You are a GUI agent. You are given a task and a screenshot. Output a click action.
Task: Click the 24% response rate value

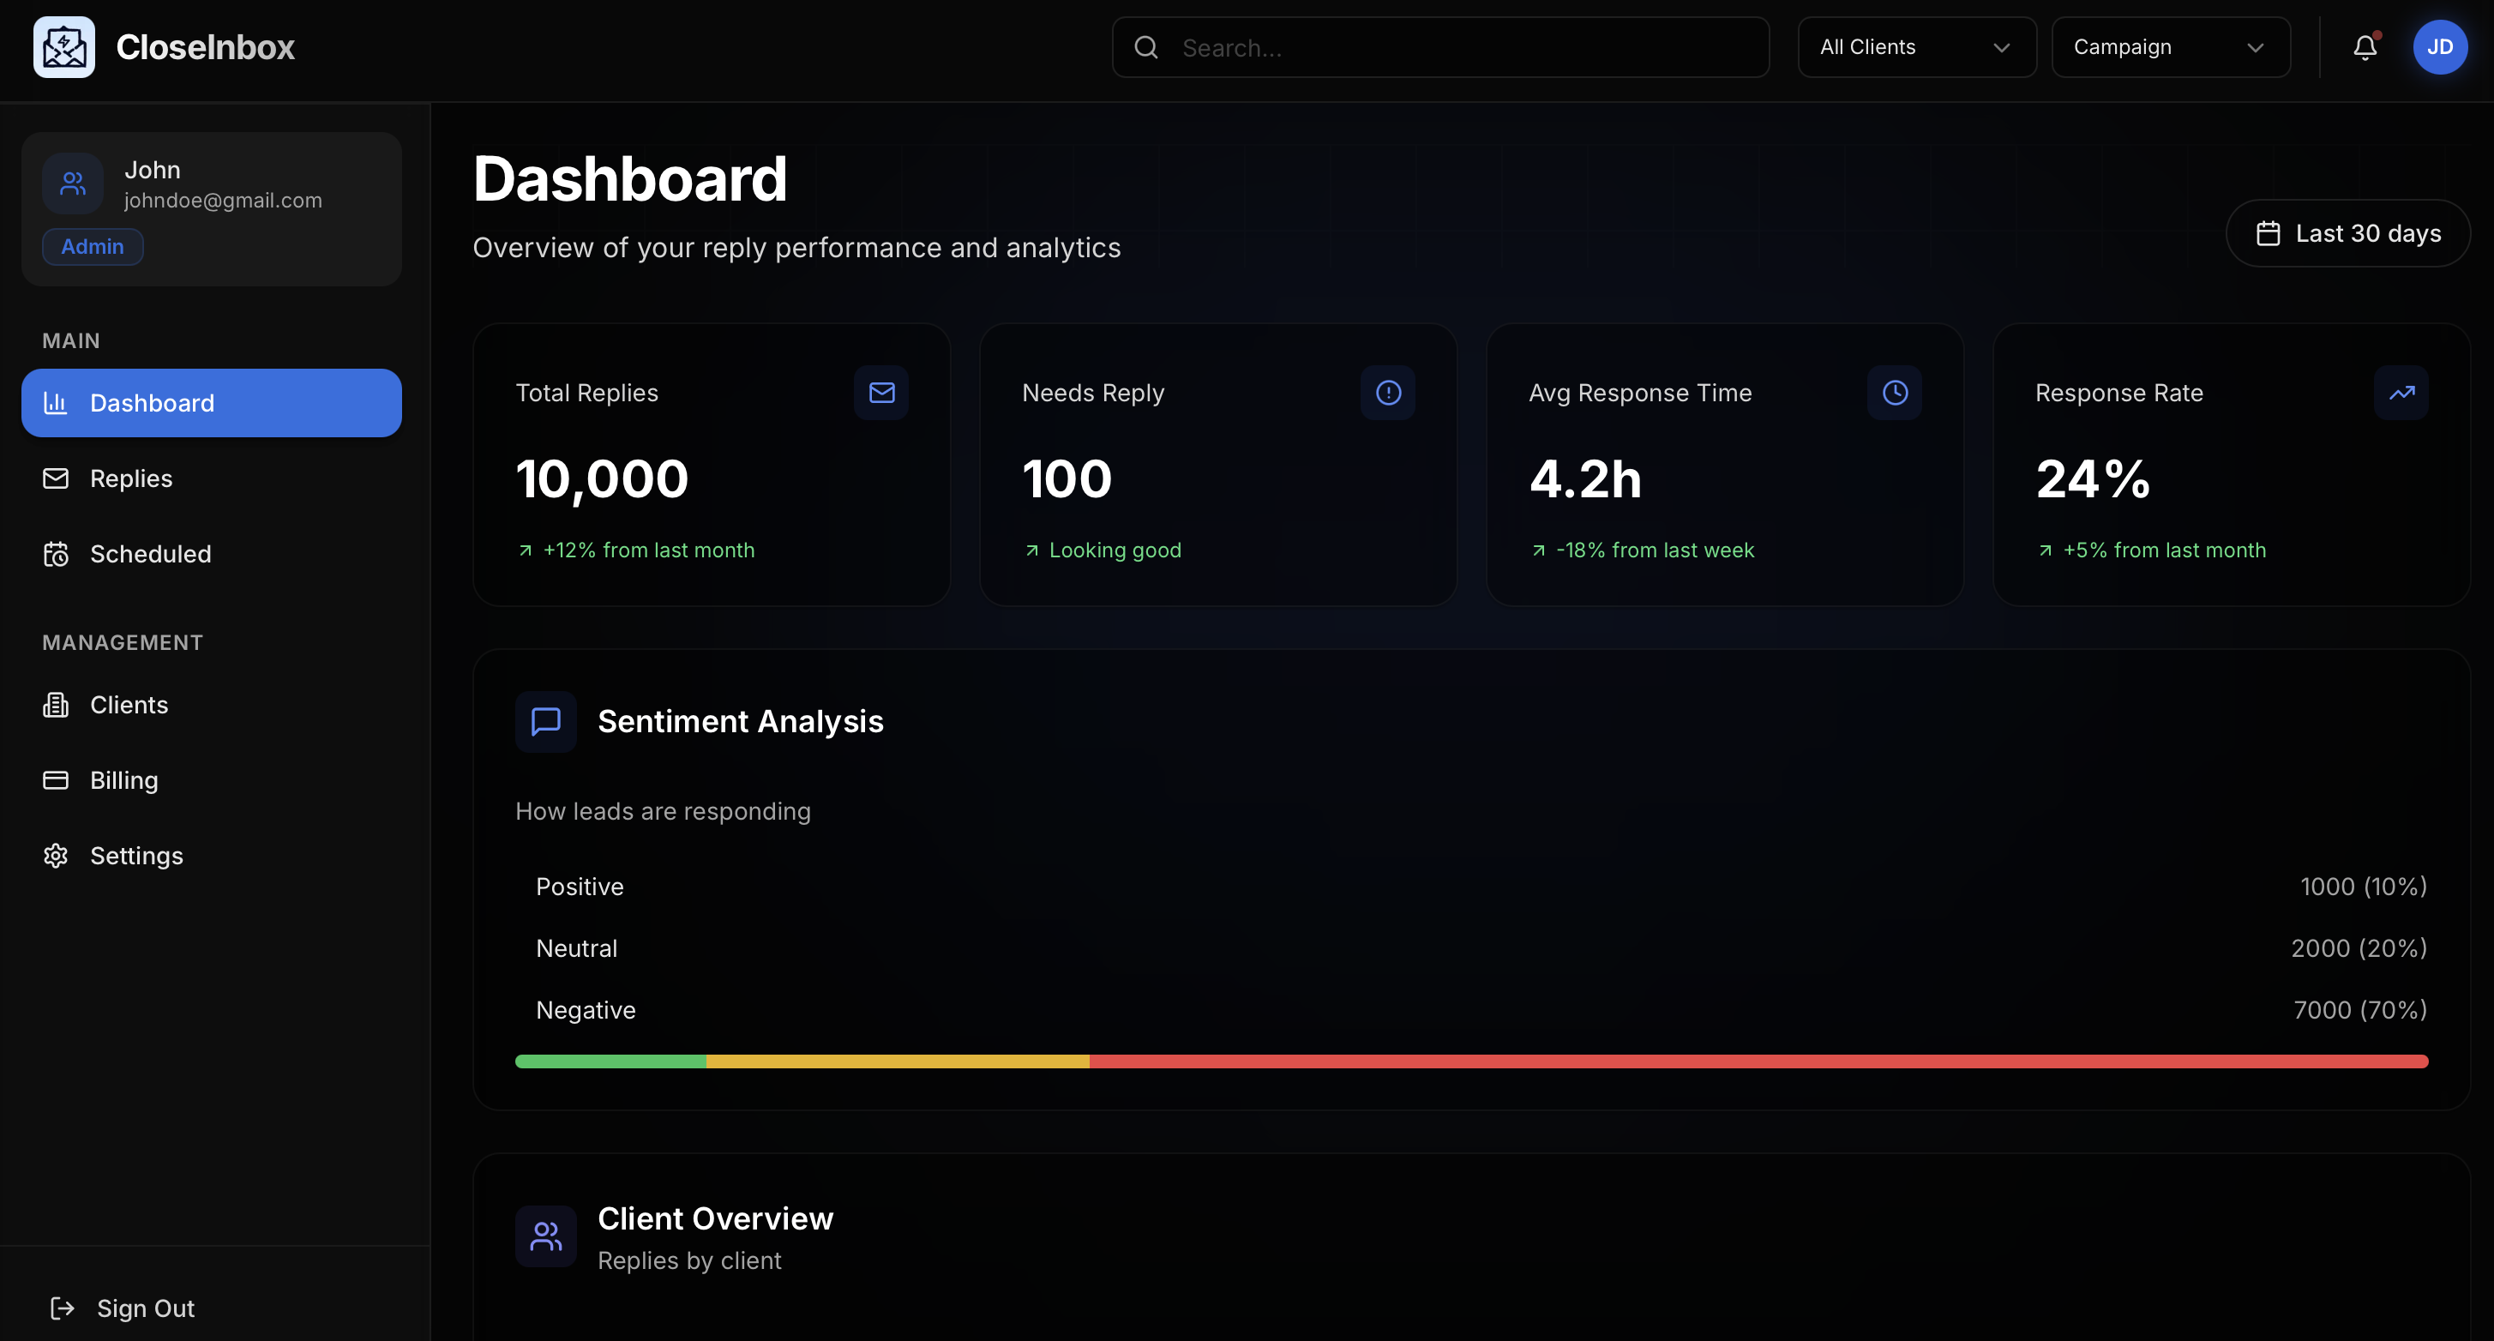pyautogui.click(x=2092, y=479)
